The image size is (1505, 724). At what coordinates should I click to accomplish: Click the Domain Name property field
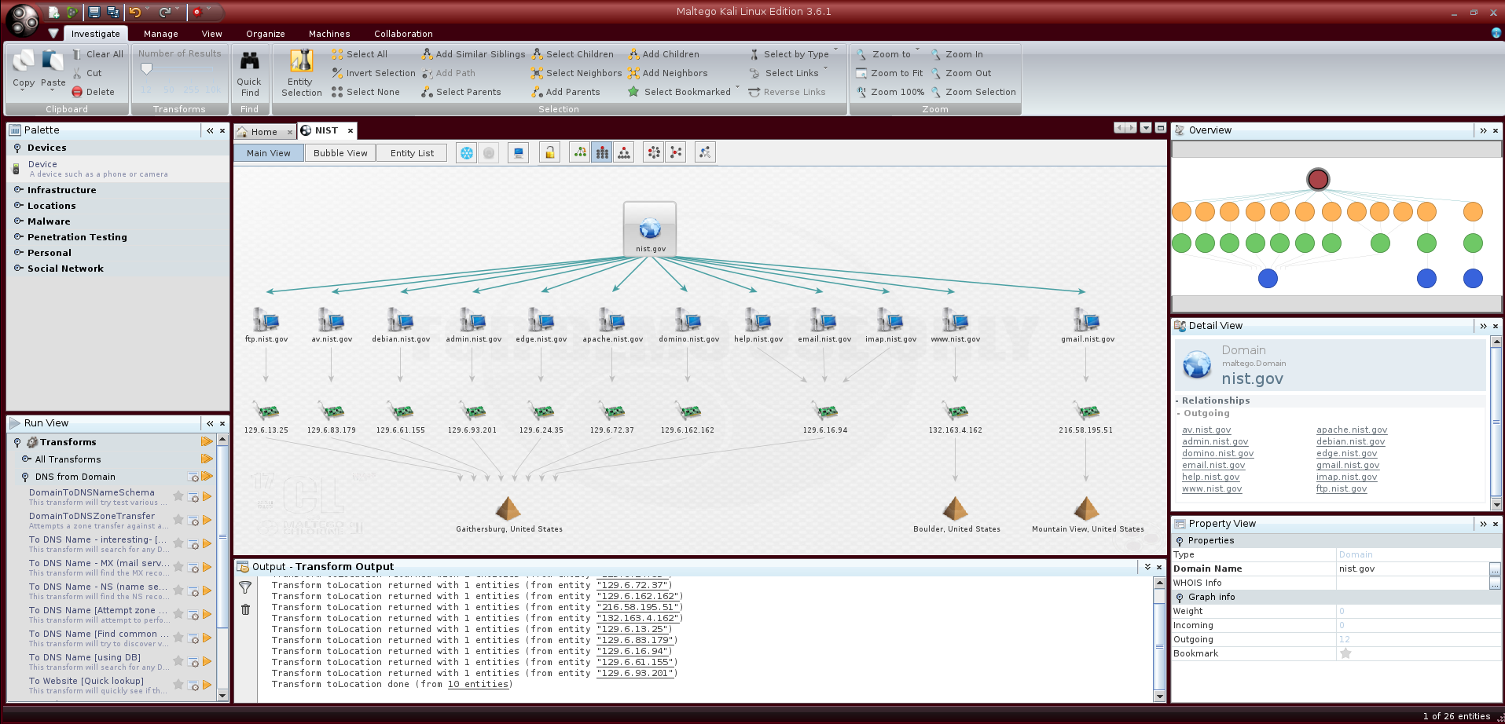coord(1411,569)
